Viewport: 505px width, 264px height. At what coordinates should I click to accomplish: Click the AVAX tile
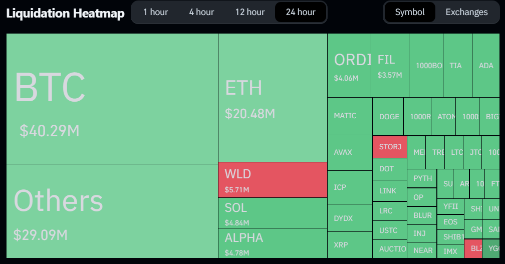coord(350,152)
